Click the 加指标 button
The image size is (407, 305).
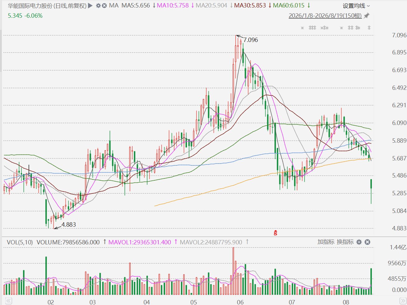coord(326,242)
